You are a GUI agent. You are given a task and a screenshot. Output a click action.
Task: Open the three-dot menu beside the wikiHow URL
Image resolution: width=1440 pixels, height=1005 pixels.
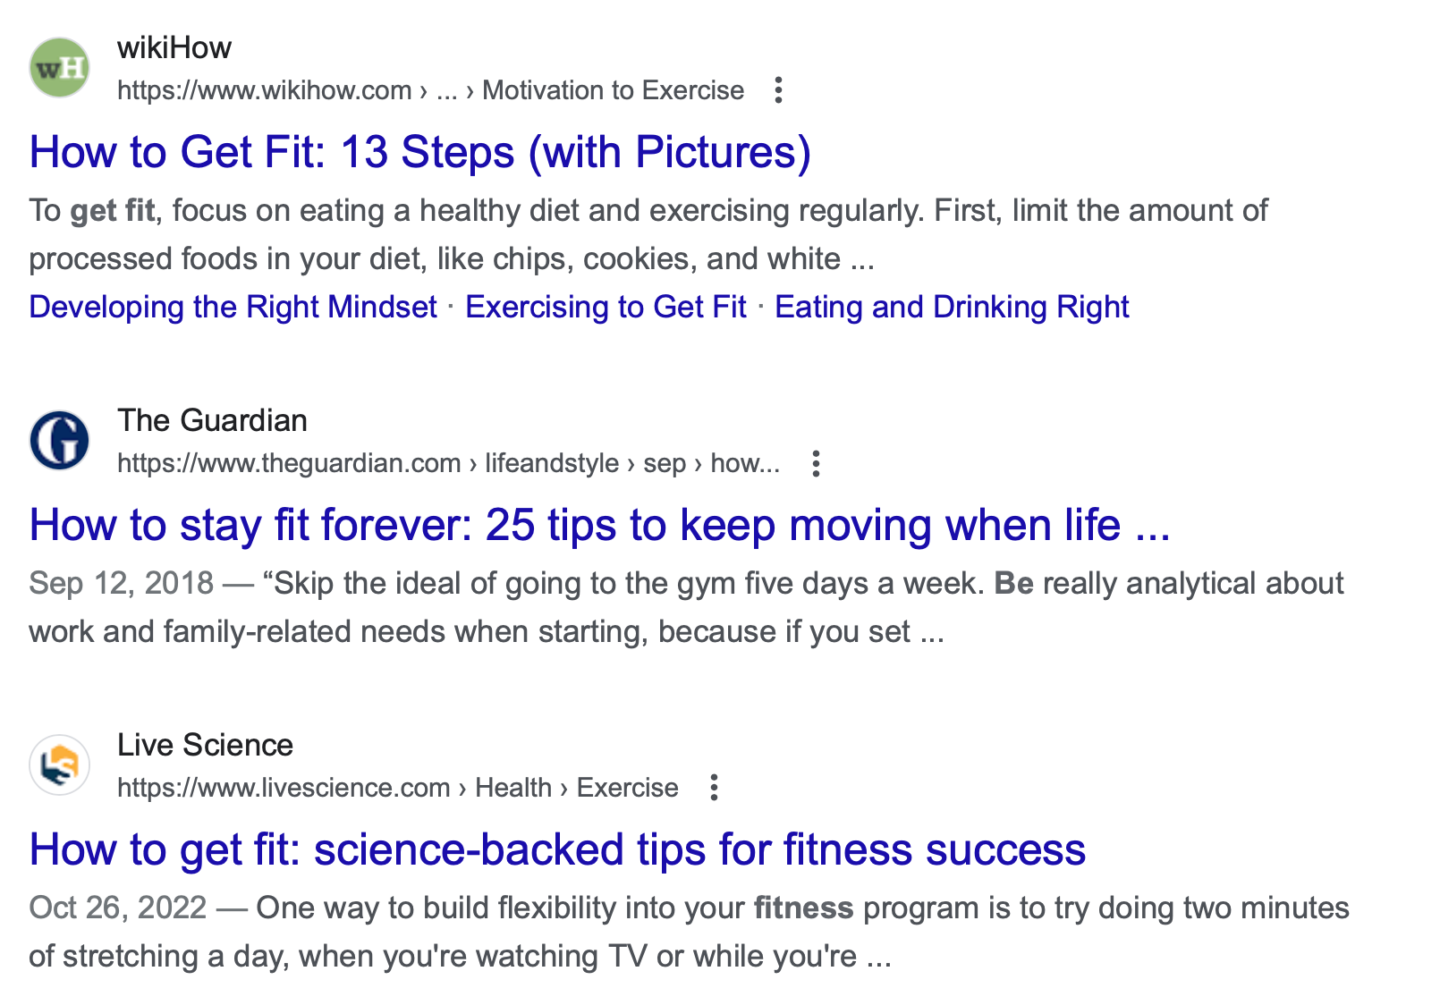[779, 90]
